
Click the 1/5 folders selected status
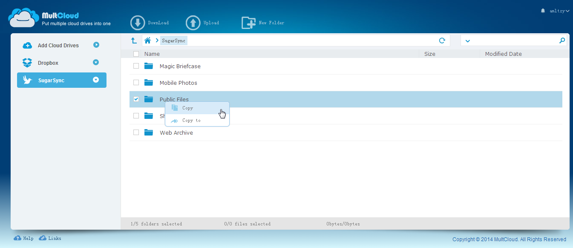coord(156,224)
